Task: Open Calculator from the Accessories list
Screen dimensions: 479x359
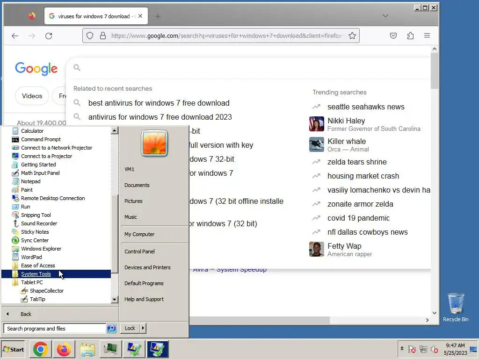Action: click(x=32, y=131)
